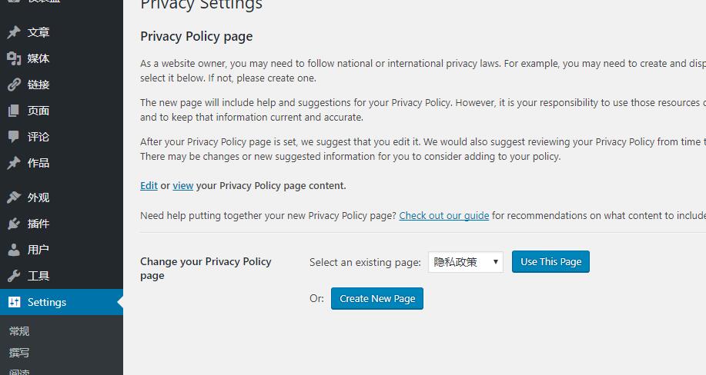Open plugins via the plug icon
This screenshot has height=375, width=706.
(x=14, y=224)
